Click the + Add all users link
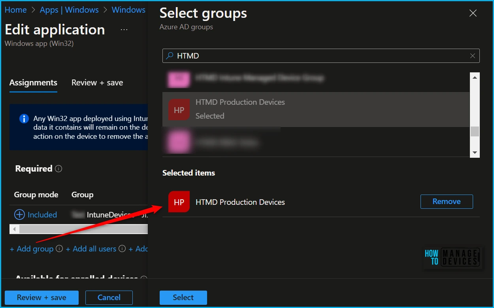Viewport: 494px width, 308px height. pos(91,249)
